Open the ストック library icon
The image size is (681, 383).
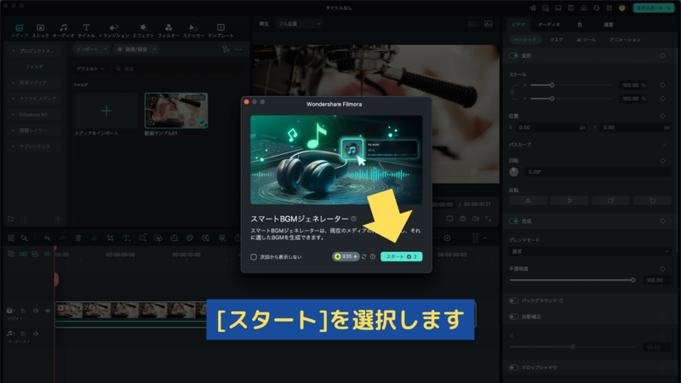40,31
